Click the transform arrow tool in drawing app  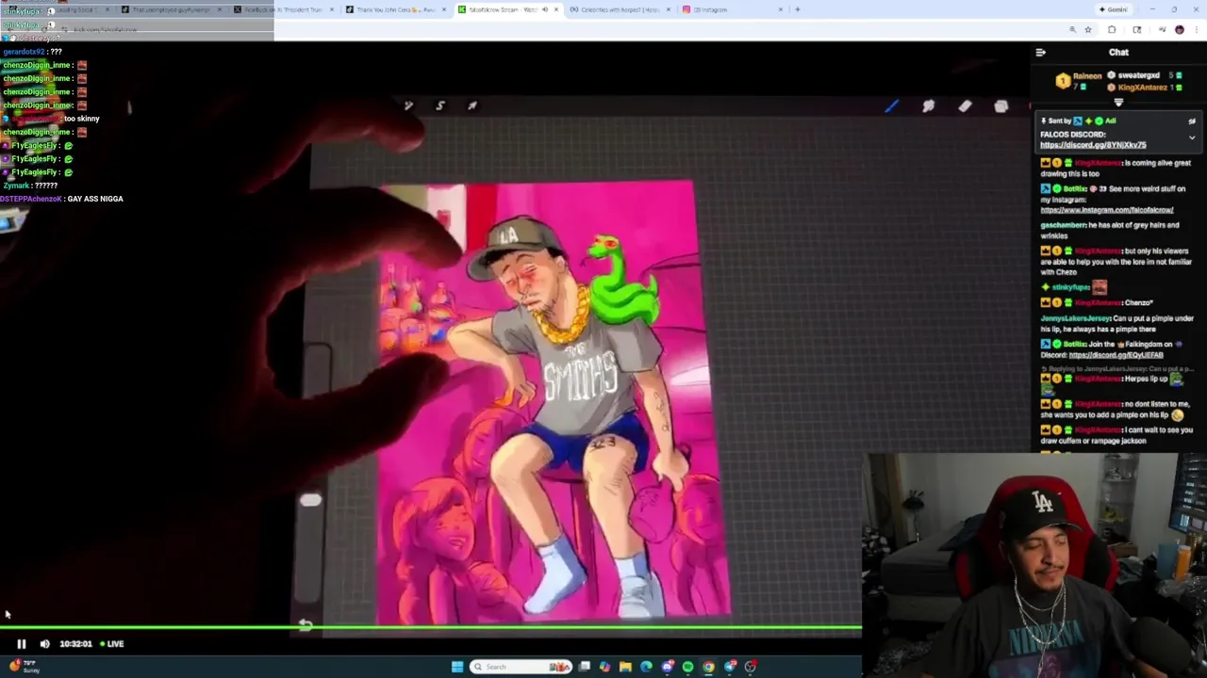coord(471,105)
